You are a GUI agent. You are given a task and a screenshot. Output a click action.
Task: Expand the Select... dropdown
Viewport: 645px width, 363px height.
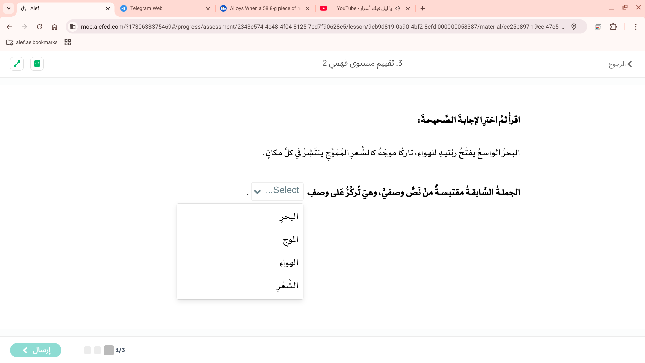pos(277,191)
